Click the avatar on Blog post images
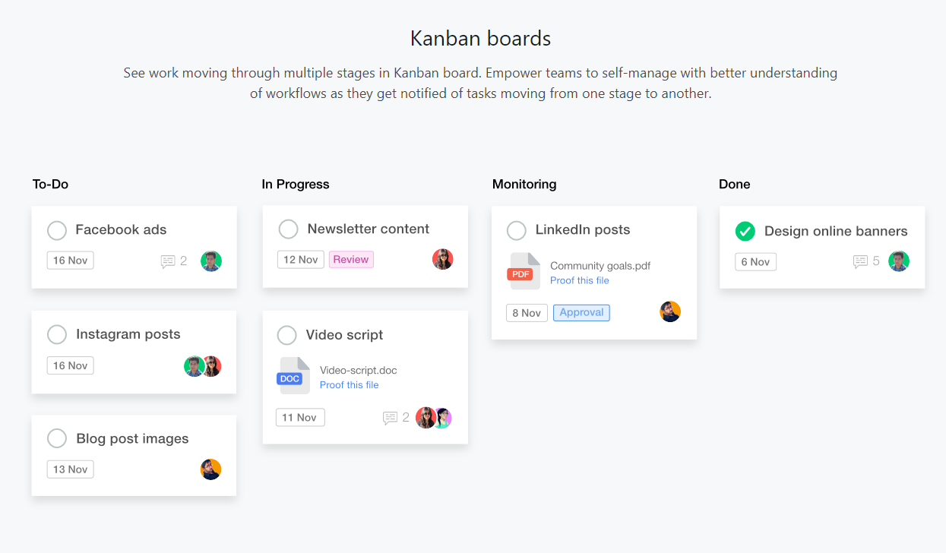The width and height of the screenshot is (946, 553). [210, 469]
